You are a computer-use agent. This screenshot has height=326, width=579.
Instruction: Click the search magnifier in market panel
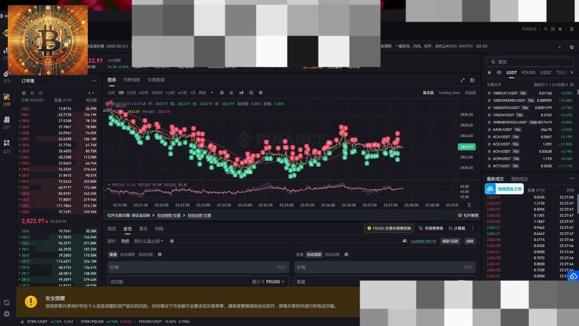(493, 62)
